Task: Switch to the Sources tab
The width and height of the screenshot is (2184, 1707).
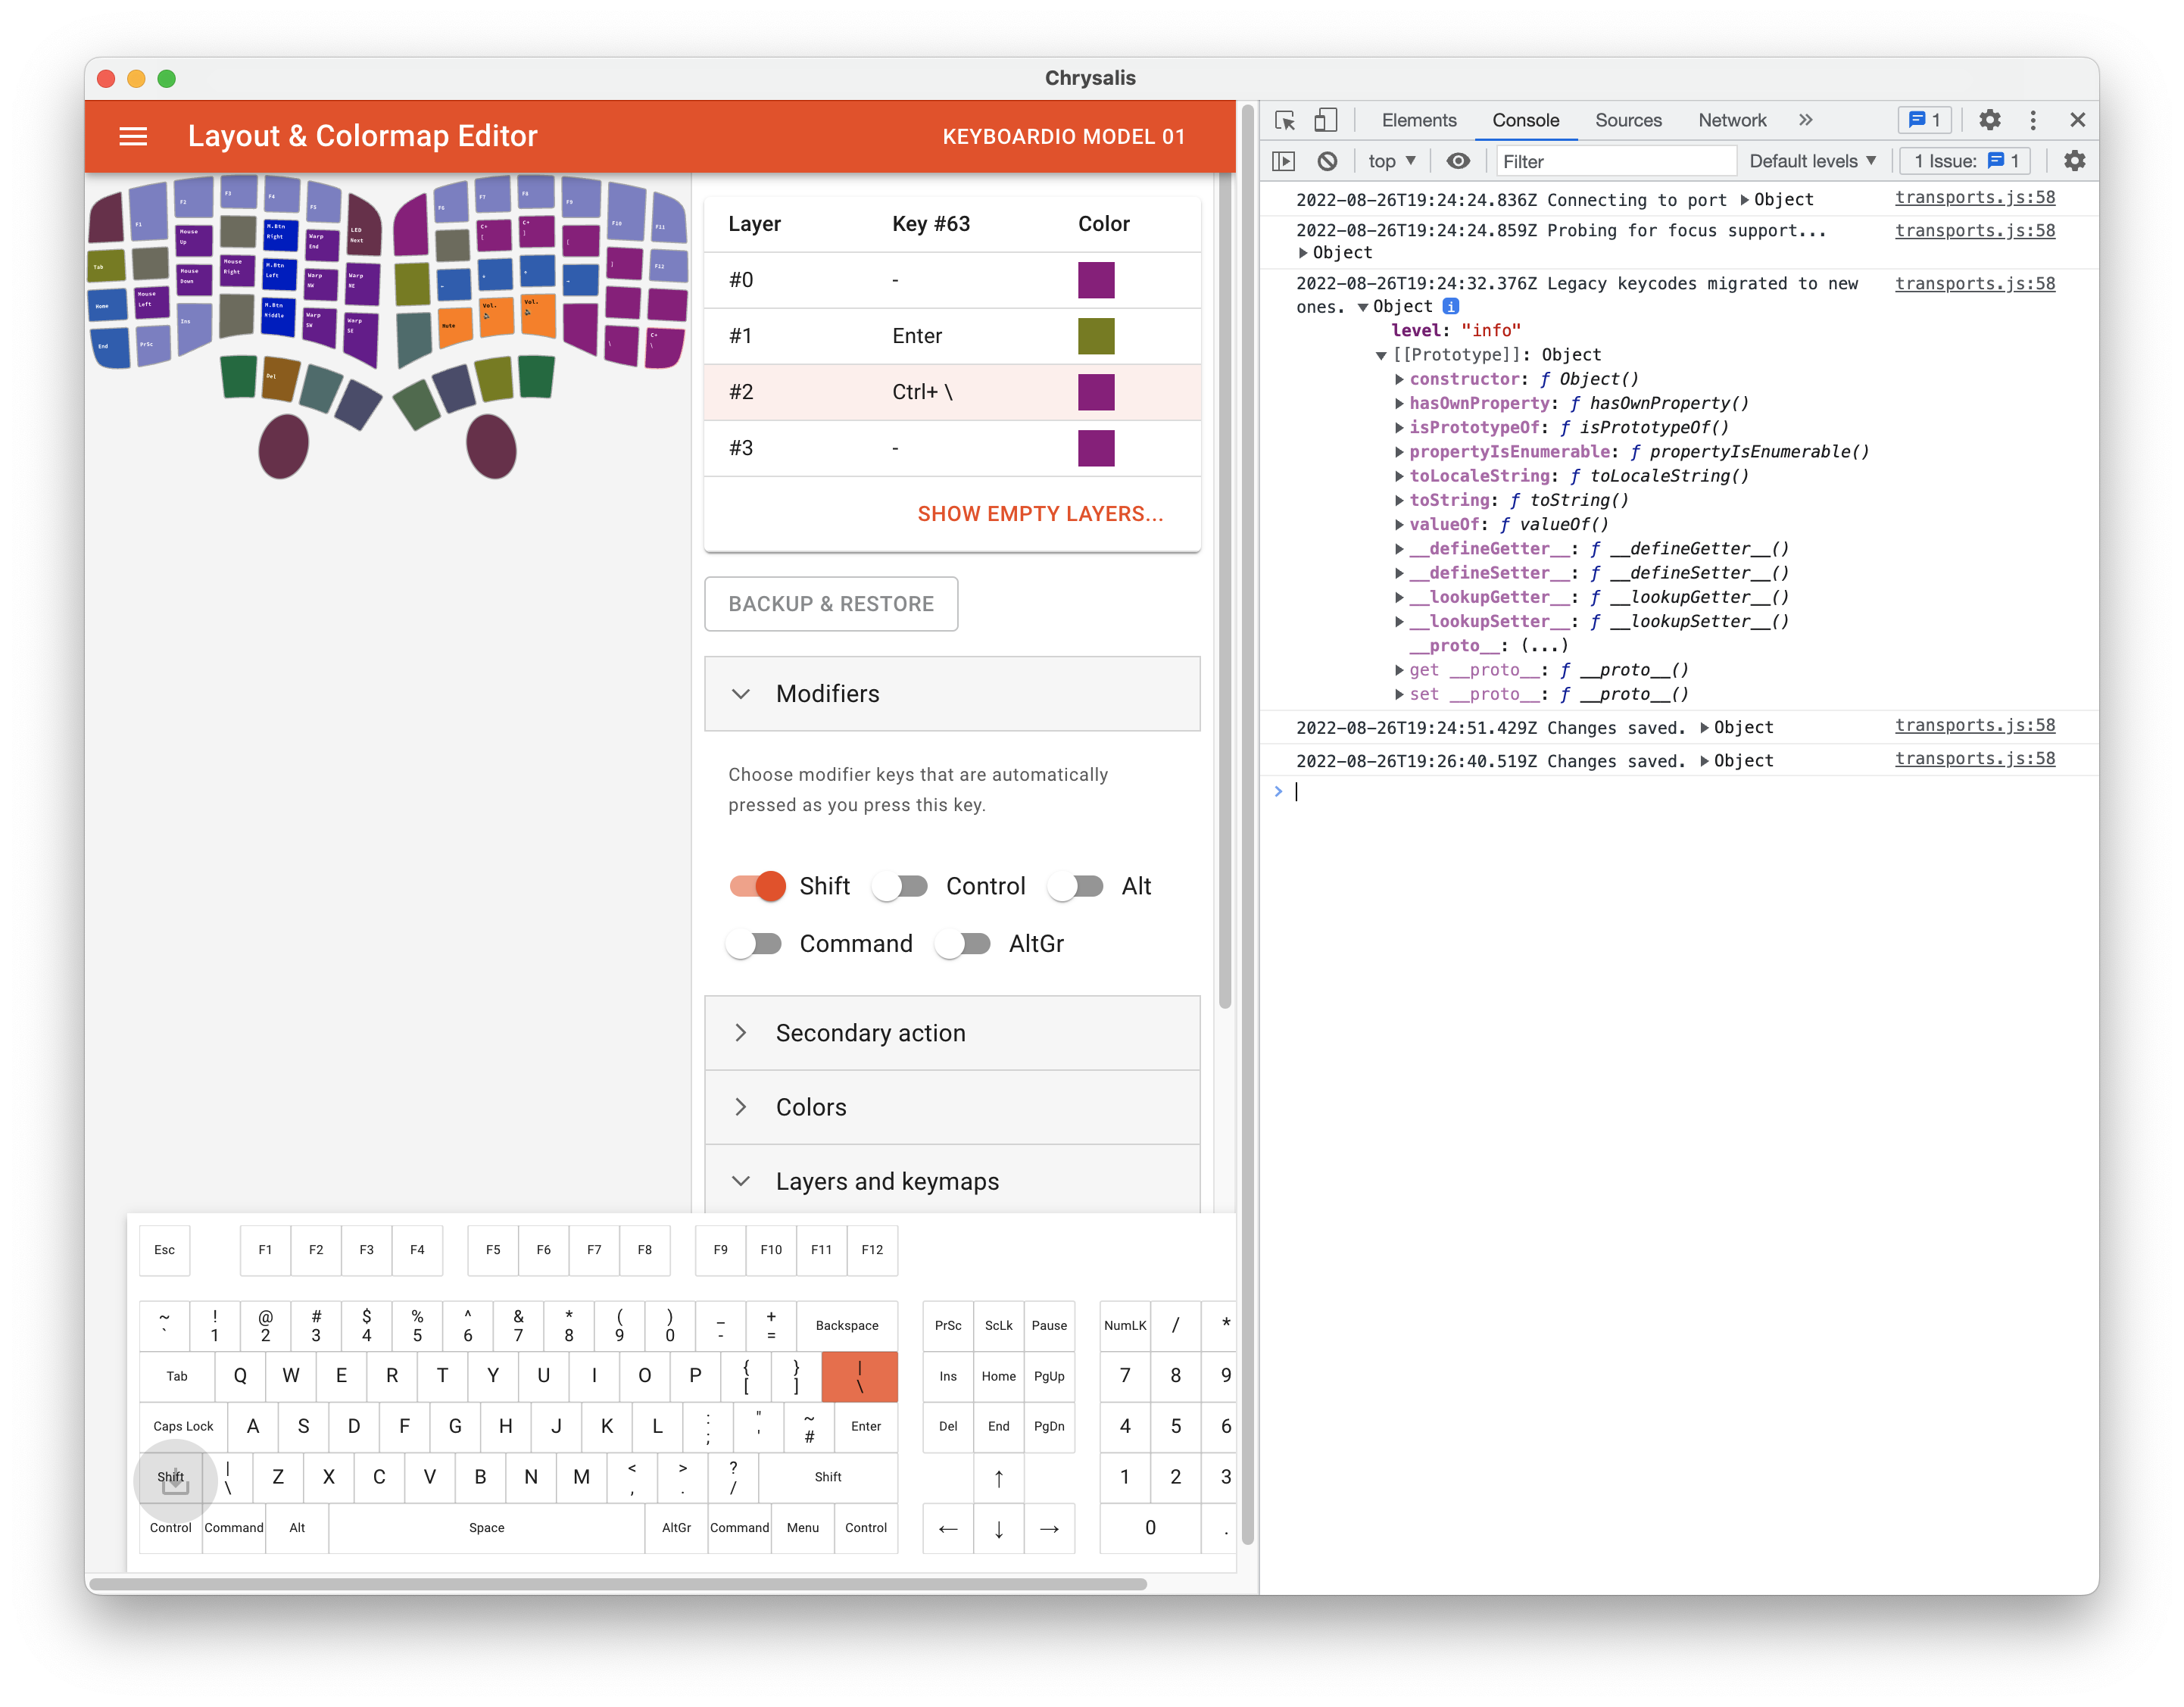Action: tap(1628, 120)
